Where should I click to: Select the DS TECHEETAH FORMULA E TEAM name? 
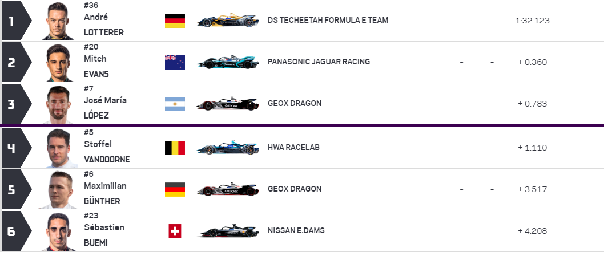[328, 20]
